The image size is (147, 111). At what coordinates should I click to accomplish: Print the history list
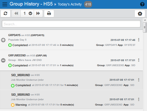tap(49, 14)
